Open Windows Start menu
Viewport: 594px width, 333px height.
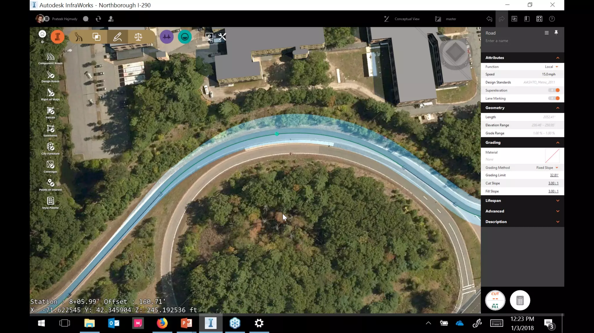click(41, 323)
